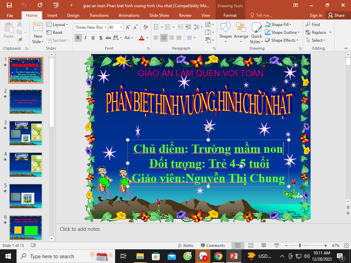351x263 pixels.
Task: Click the Format Painter brush icon
Action: point(20,40)
